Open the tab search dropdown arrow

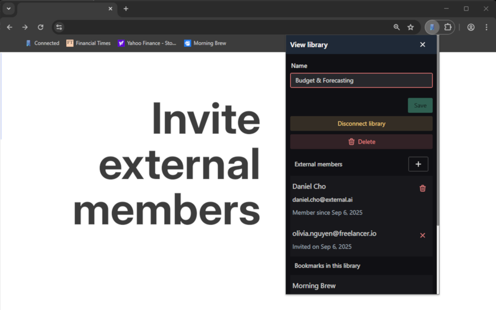(x=9, y=9)
